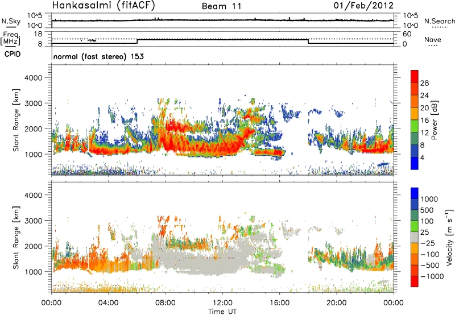455x315 pixels.
Task: Select the Freq. [MHz] axis label
Action: [x=10, y=38]
